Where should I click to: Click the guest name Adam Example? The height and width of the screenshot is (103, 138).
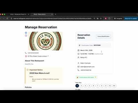(x=85, y=63)
